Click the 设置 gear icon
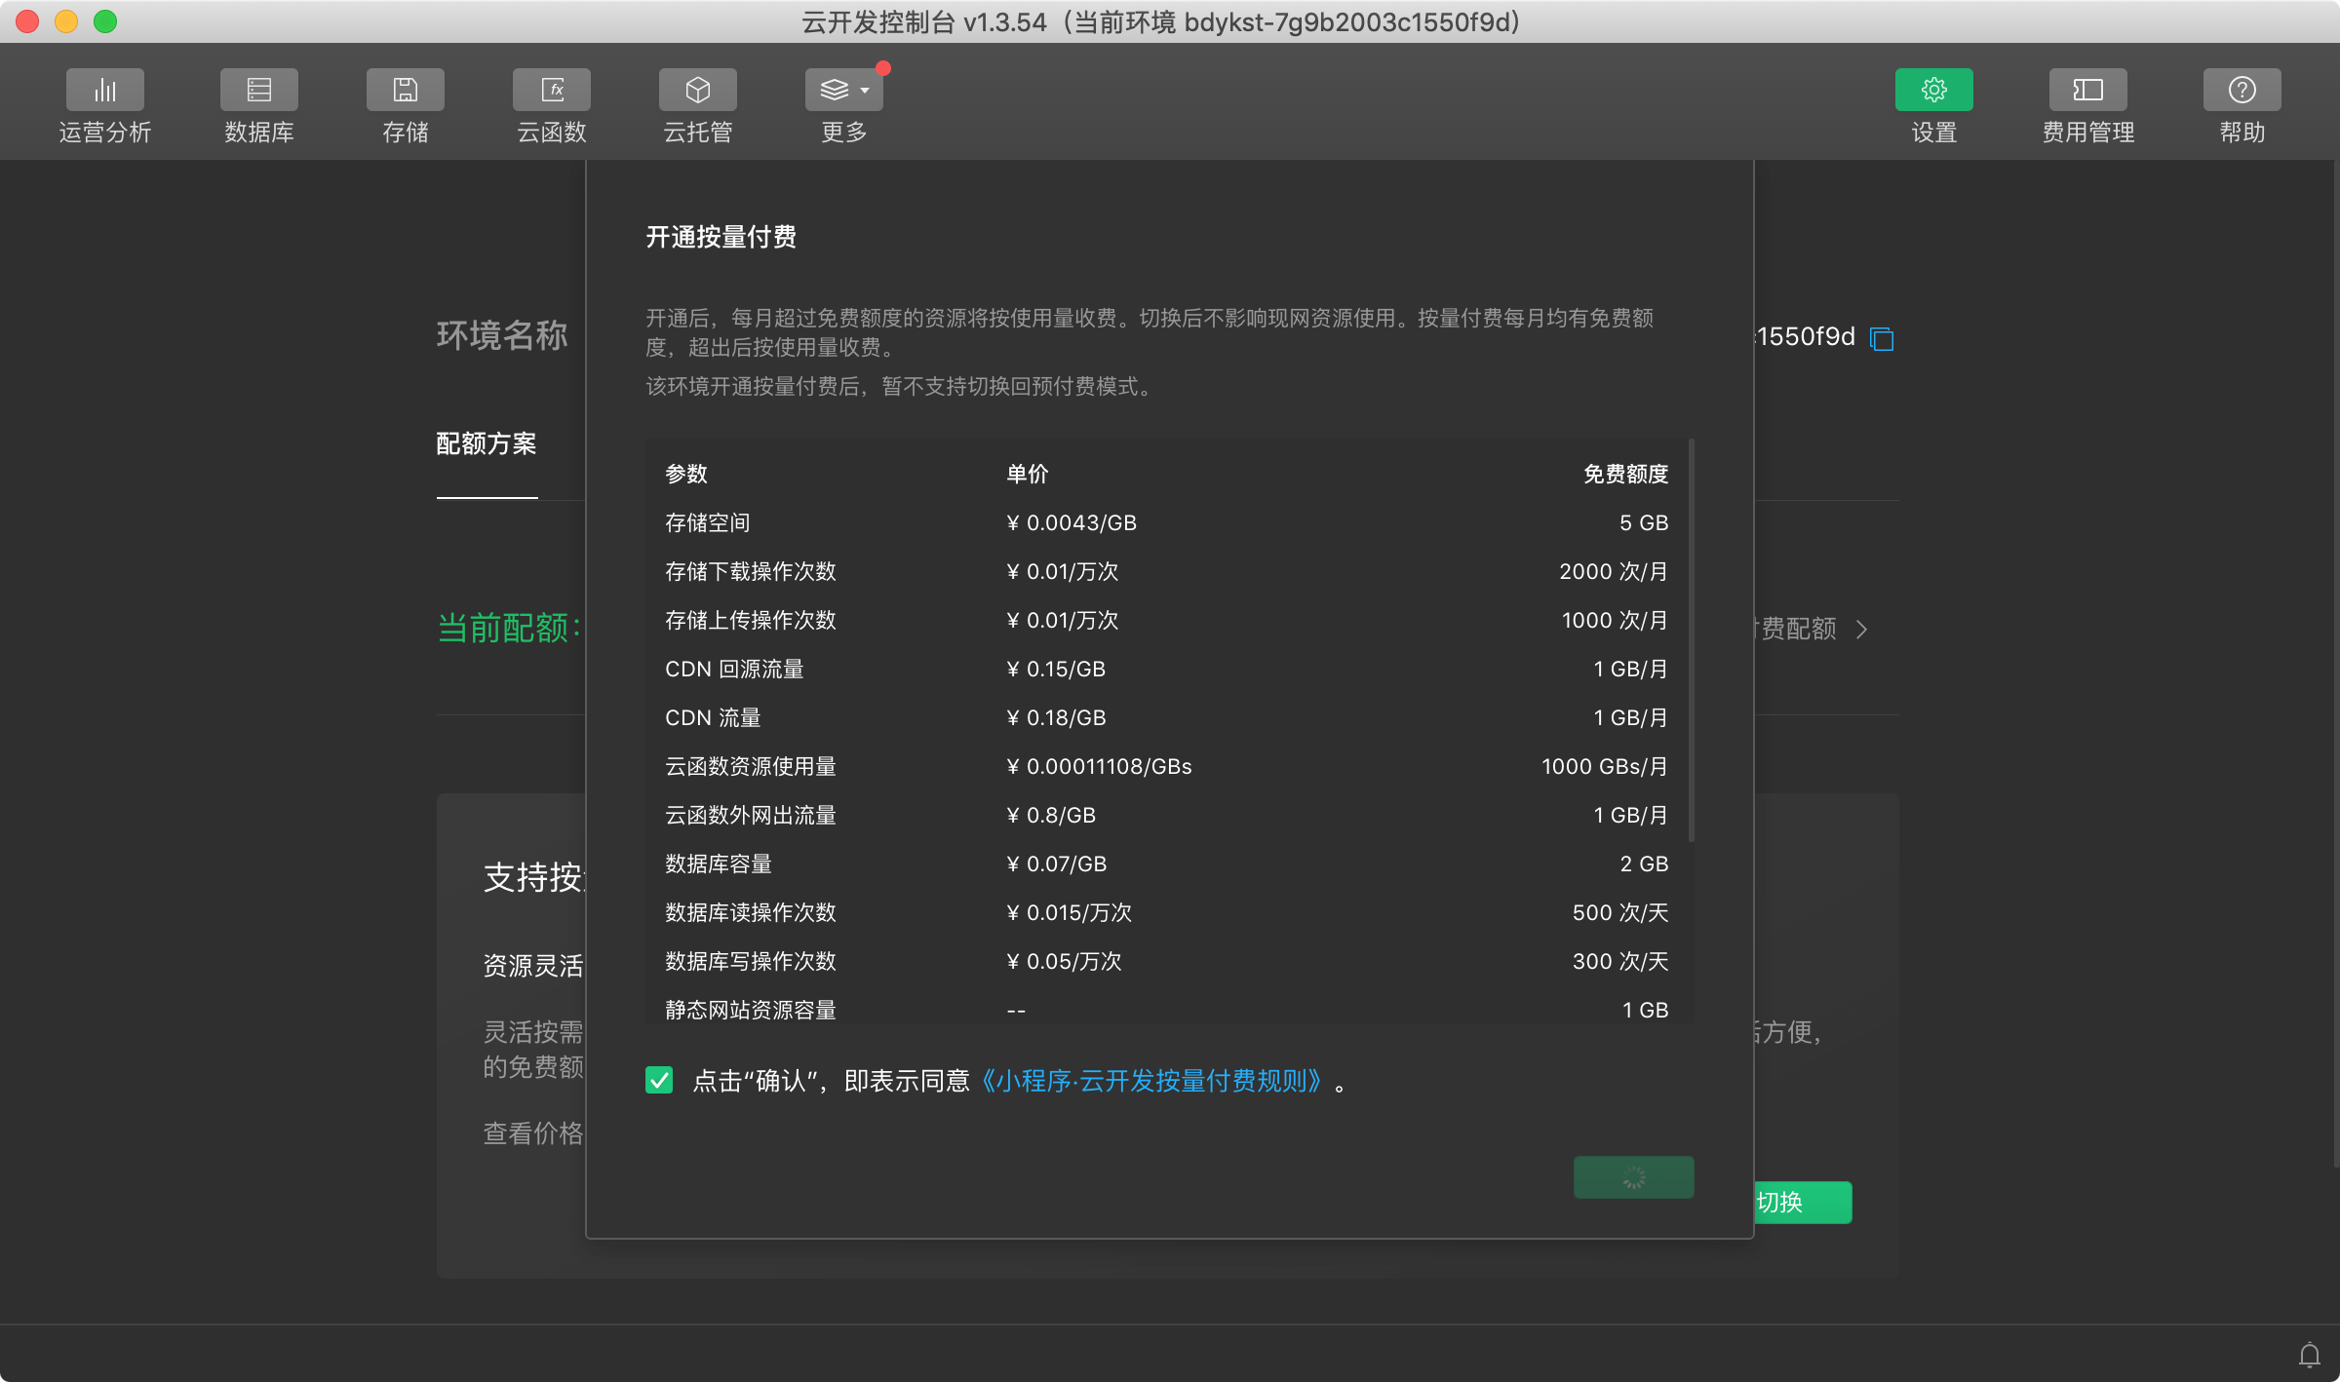Image resolution: width=2340 pixels, height=1382 pixels. (1933, 91)
